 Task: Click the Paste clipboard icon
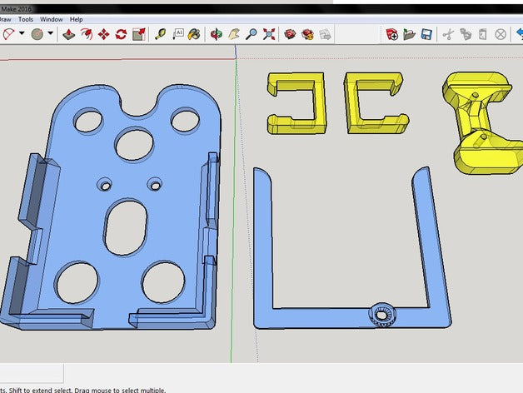coord(483,34)
